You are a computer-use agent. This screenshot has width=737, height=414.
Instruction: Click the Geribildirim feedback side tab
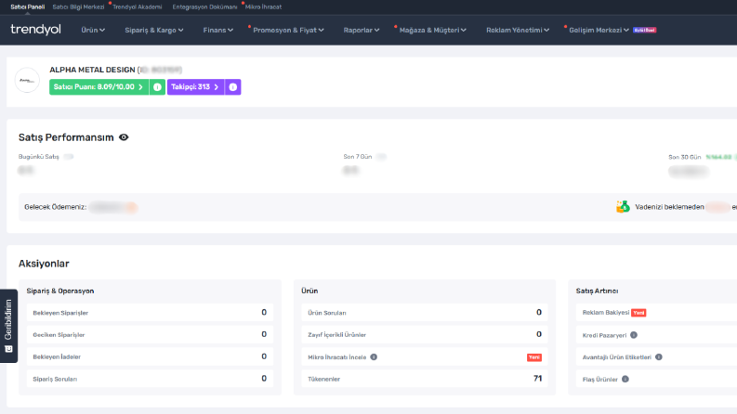pyautogui.click(x=8, y=326)
